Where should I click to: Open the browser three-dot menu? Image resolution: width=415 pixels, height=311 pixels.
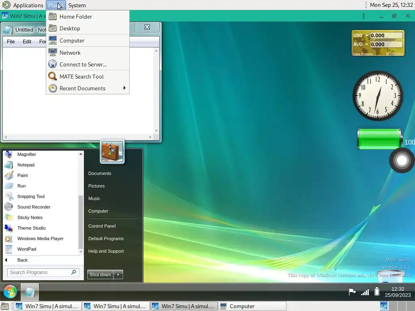(364, 16)
